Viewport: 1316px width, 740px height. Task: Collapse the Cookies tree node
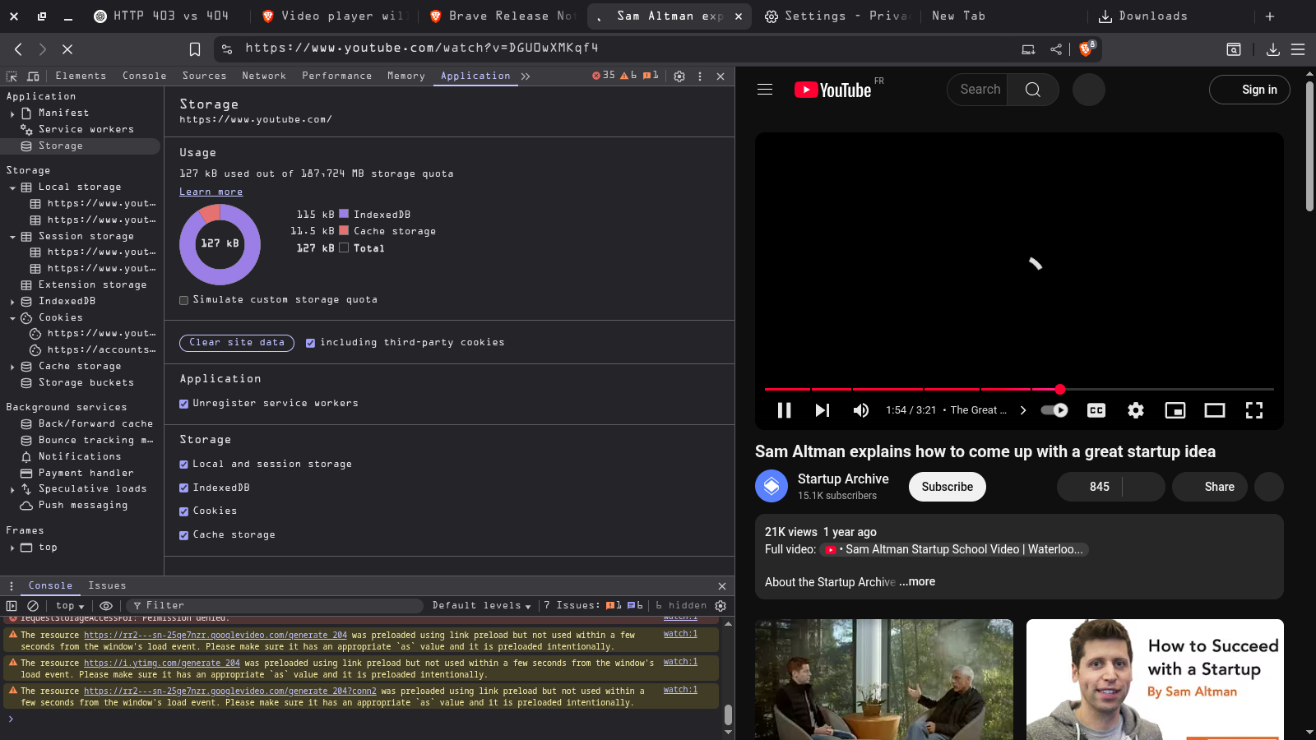point(12,318)
